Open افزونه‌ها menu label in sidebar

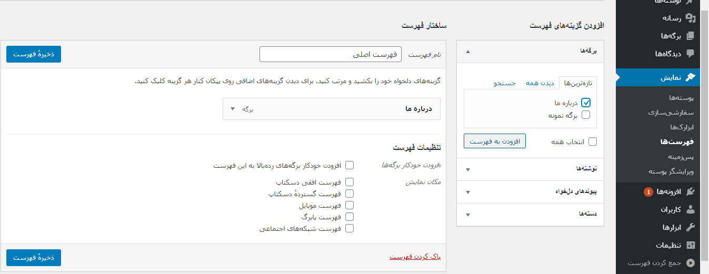click(x=668, y=192)
